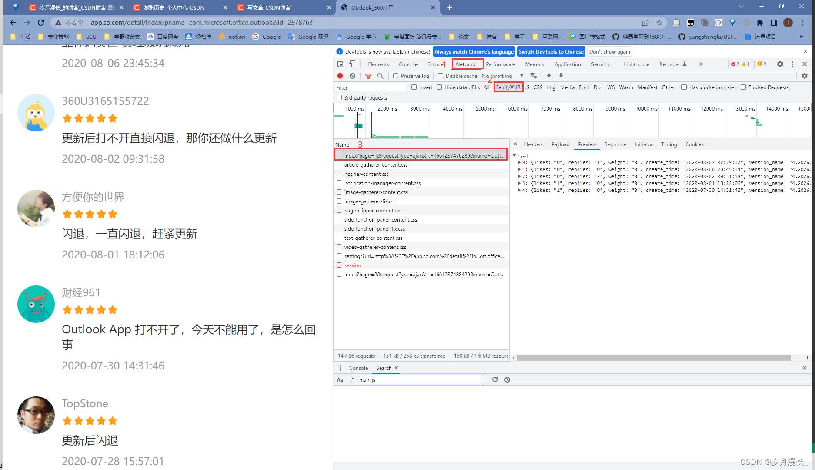Stop recording the network log
This screenshot has width=815, height=470.
340,76
